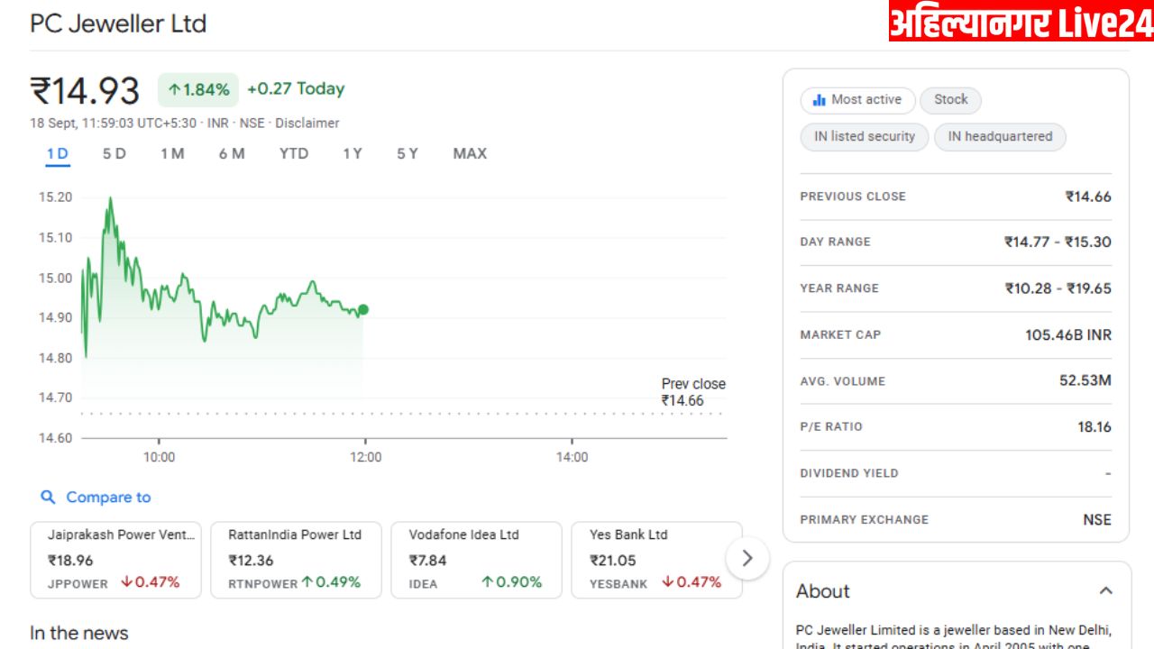Screen dimensions: 1154x649
Task: Open the RattanIndia Power Ltd card
Action: (296, 559)
